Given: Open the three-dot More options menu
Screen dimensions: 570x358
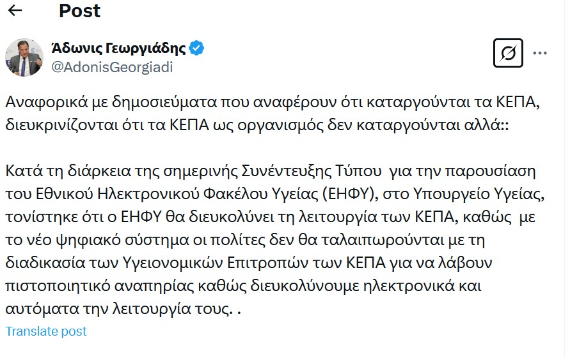Looking at the screenshot, I should (540, 53).
